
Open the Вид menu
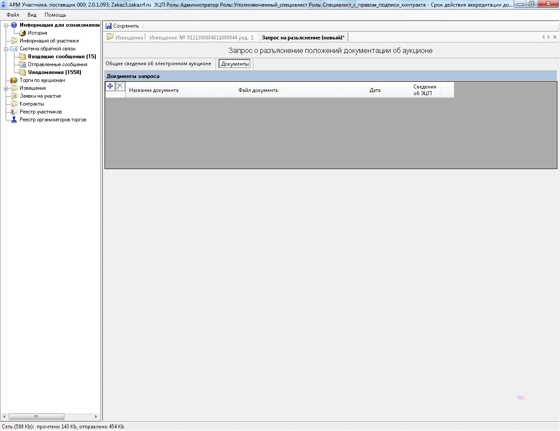tap(32, 15)
